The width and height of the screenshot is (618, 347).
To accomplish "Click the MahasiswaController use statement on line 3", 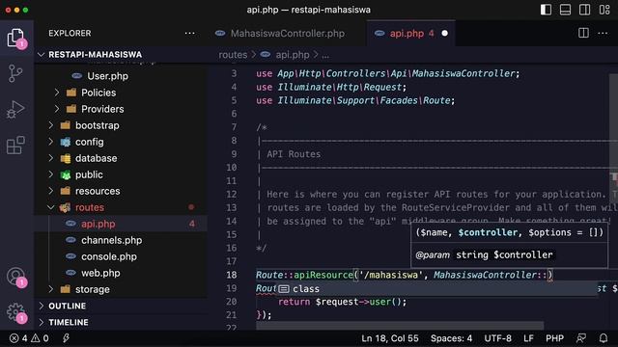I will 388,73.
